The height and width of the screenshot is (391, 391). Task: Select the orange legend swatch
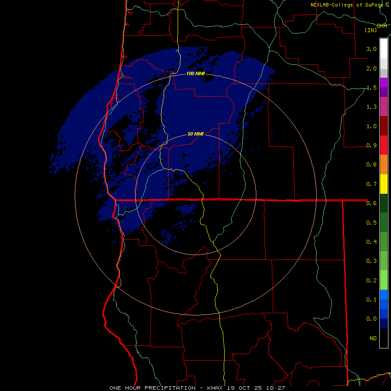[384, 165]
